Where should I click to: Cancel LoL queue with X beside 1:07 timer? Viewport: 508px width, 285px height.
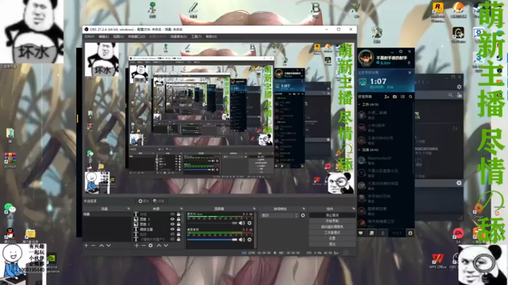click(x=410, y=73)
